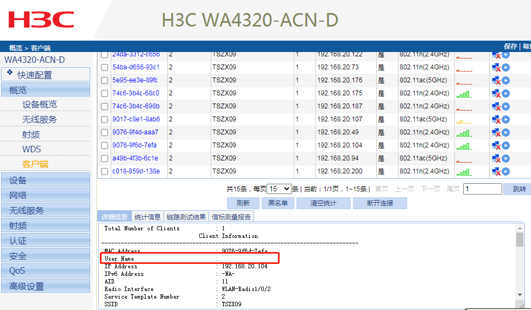531x310 pixels.
Task: Click the disconnect icon for client 9076-9f6d-7efa
Action: (x=496, y=146)
